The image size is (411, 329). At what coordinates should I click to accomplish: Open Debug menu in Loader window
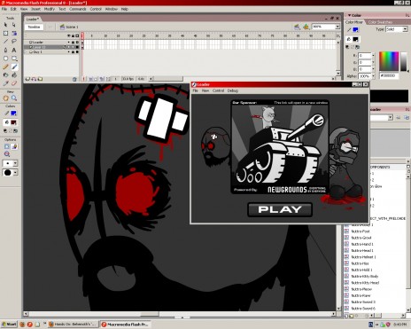233,90
